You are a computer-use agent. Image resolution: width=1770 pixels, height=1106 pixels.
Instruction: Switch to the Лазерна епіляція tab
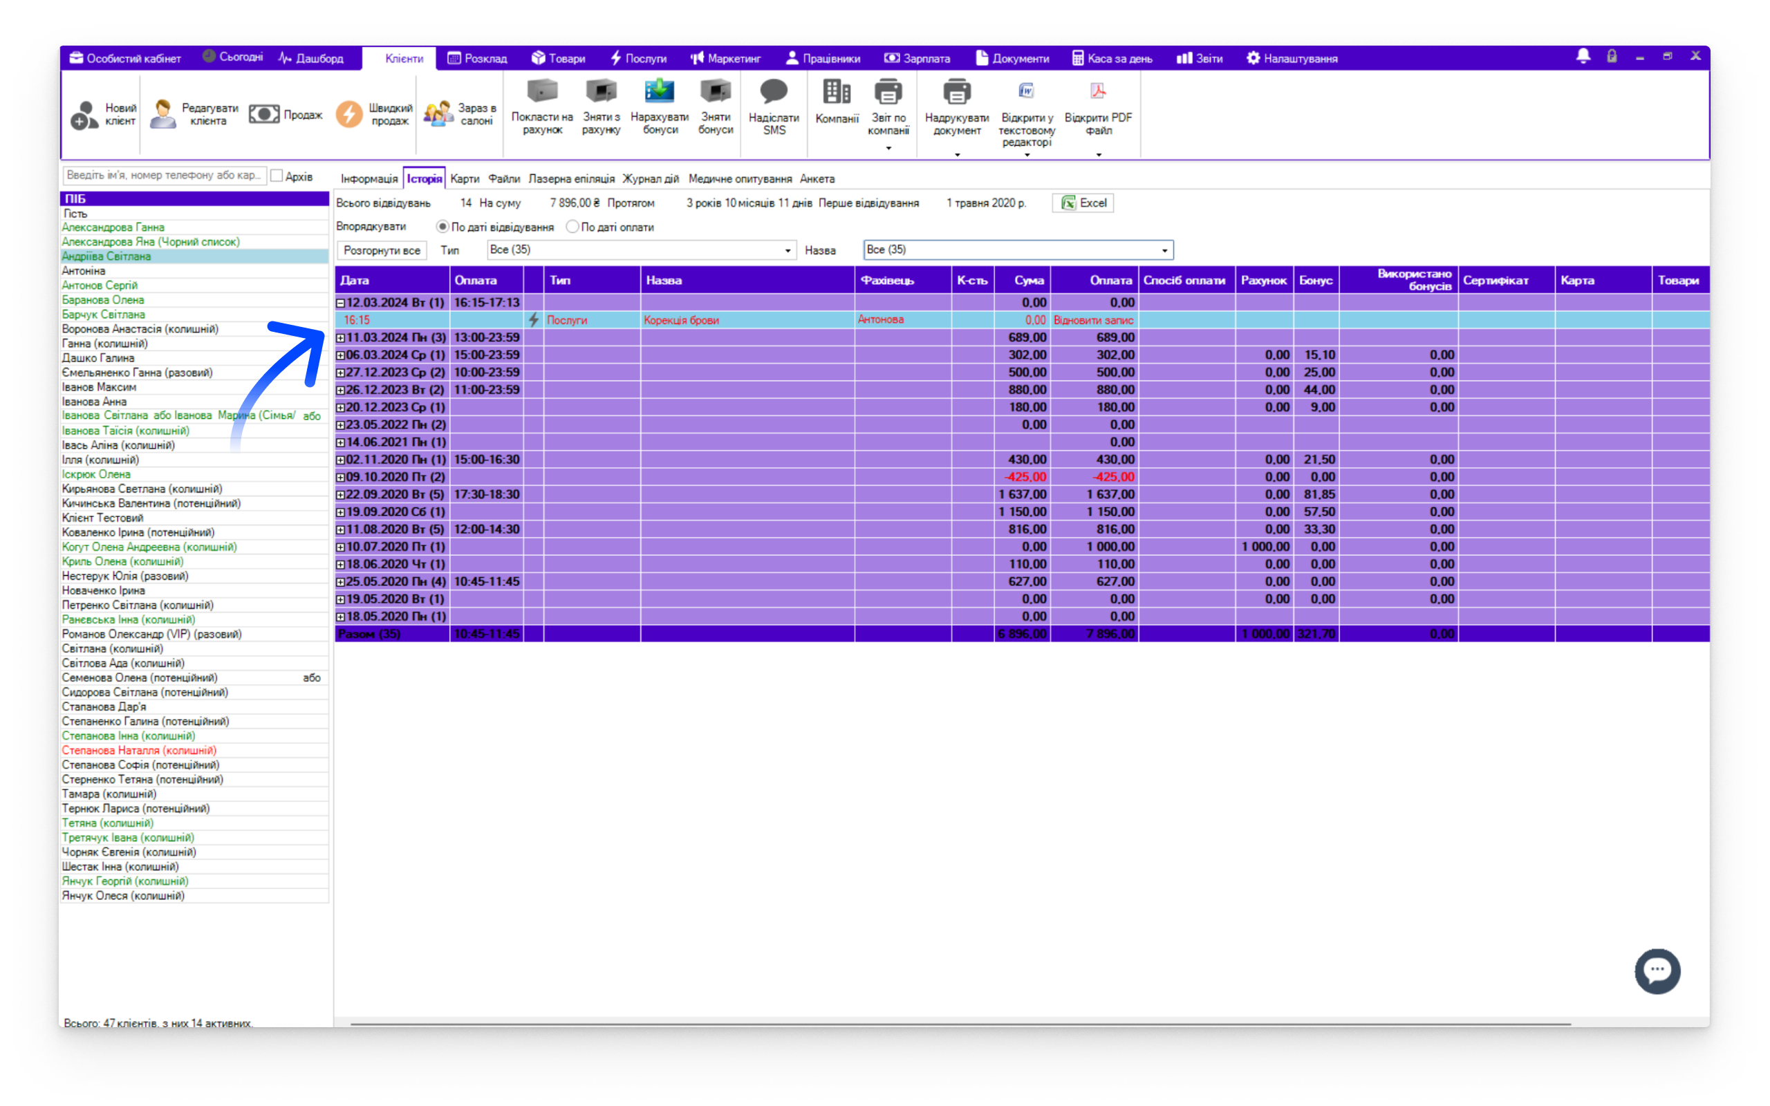coord(571,178)
